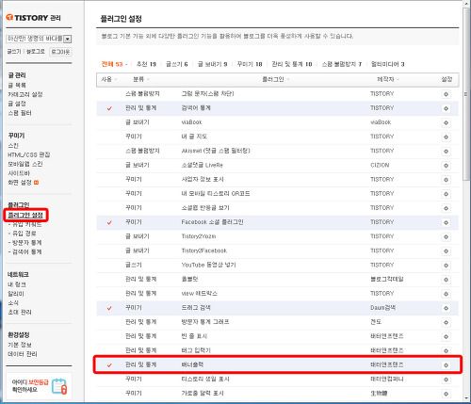471x404 pixels.
Task: Open 알리미 link under 네트워크
Action: coord(16,294)
